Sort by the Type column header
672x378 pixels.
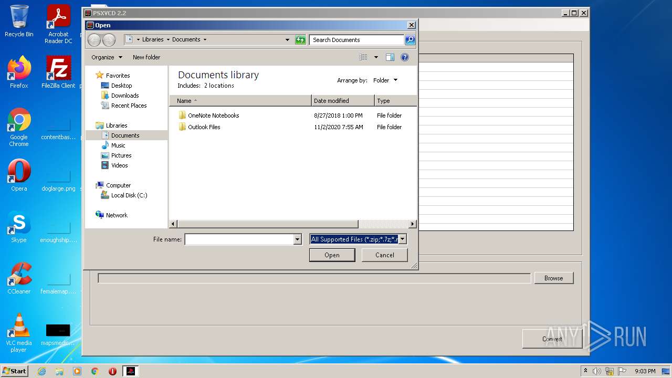(395, 101)
